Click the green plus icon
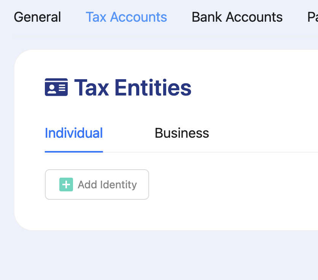Image resolution: width=318 pixels, height=280 pixels. pyautogui.click(x=66, y=185)
